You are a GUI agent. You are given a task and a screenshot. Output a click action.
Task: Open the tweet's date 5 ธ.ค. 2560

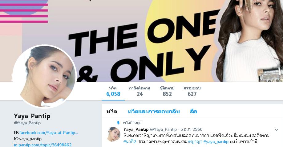191,129
